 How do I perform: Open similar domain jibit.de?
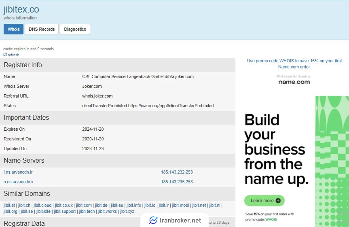101,205
